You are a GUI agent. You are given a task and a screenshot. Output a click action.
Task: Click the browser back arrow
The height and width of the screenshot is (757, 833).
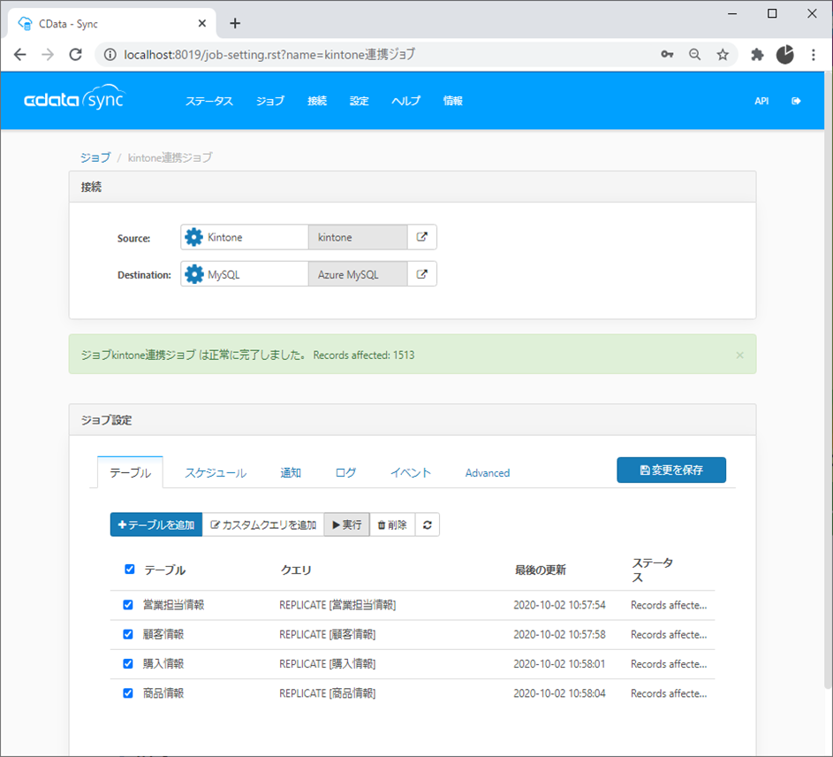(x=20, y=54)
